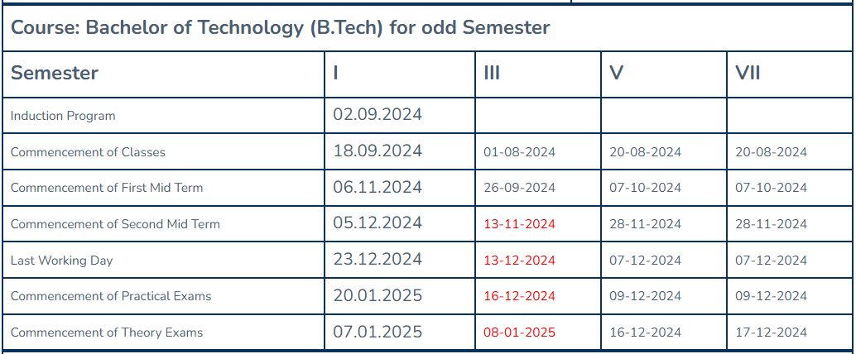
Task: Select Semester I practical exams date 20.01.2025
Action: click(378, 296)
